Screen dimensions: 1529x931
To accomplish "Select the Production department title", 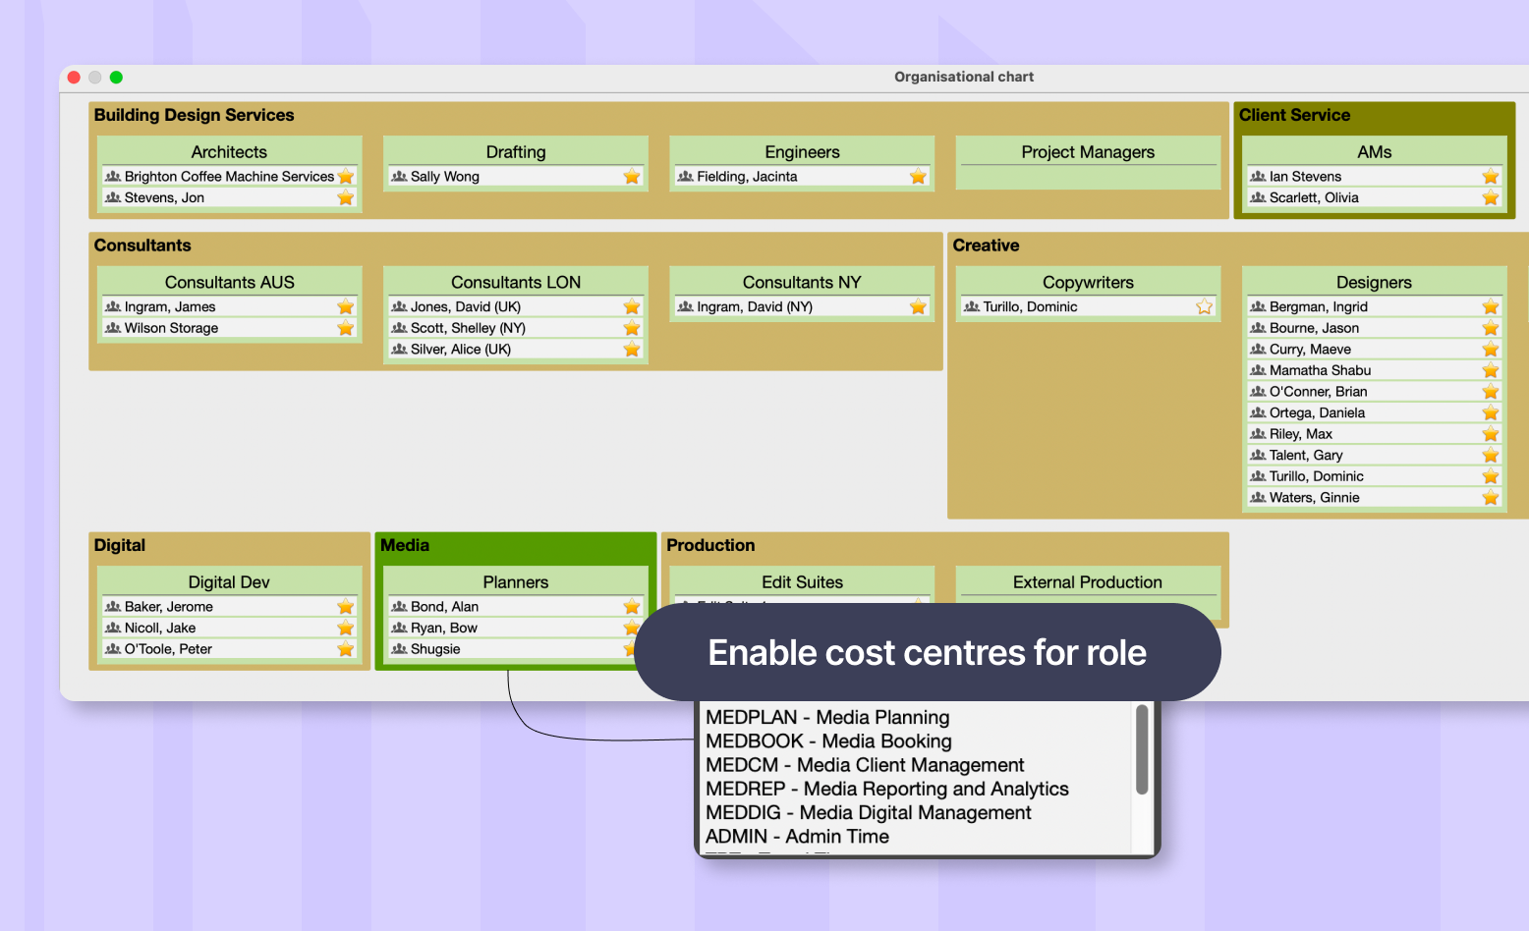I will click(710, 545).
